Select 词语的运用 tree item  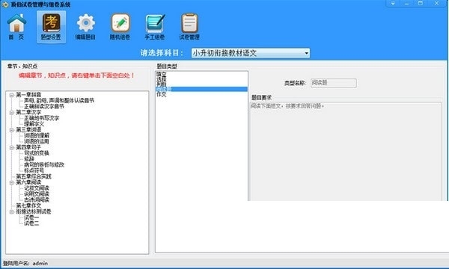(37, 141)
